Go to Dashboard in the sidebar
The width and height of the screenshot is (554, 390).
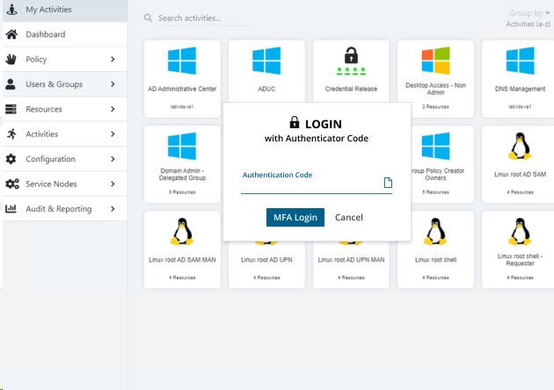coord(65,34)
